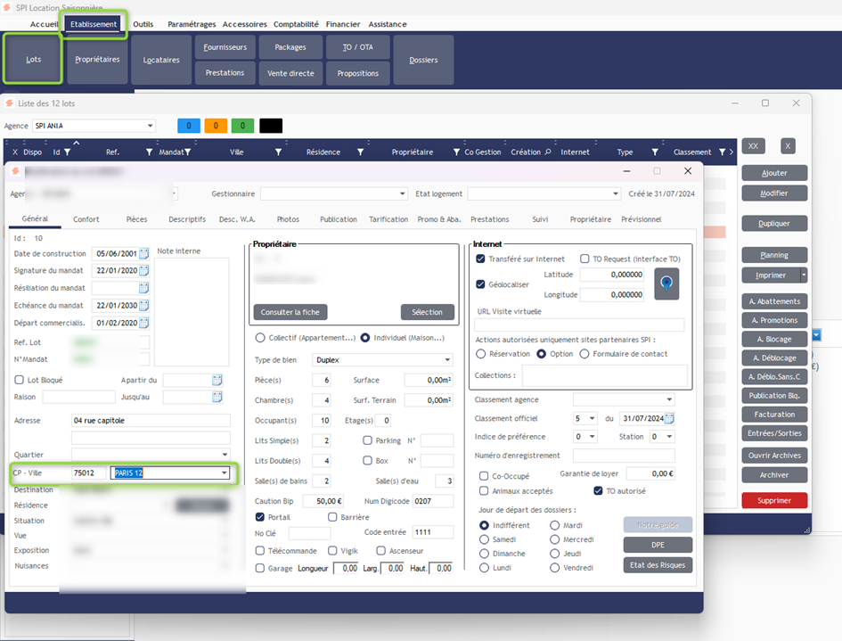Expand the Etat logement dropdown

(x=615, y=193)
